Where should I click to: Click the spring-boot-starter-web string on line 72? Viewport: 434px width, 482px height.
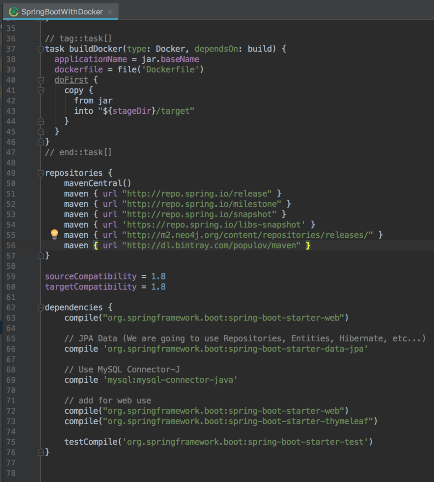click(223, 411)
